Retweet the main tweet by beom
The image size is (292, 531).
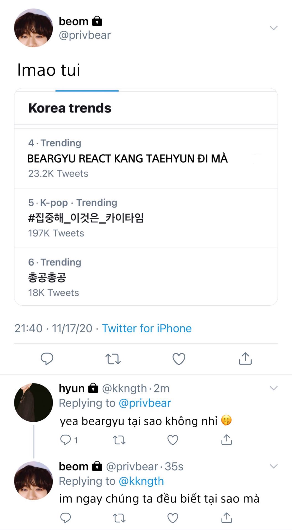pos(113,359)
